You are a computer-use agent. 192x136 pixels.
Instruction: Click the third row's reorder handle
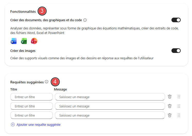tap(179, 115)
